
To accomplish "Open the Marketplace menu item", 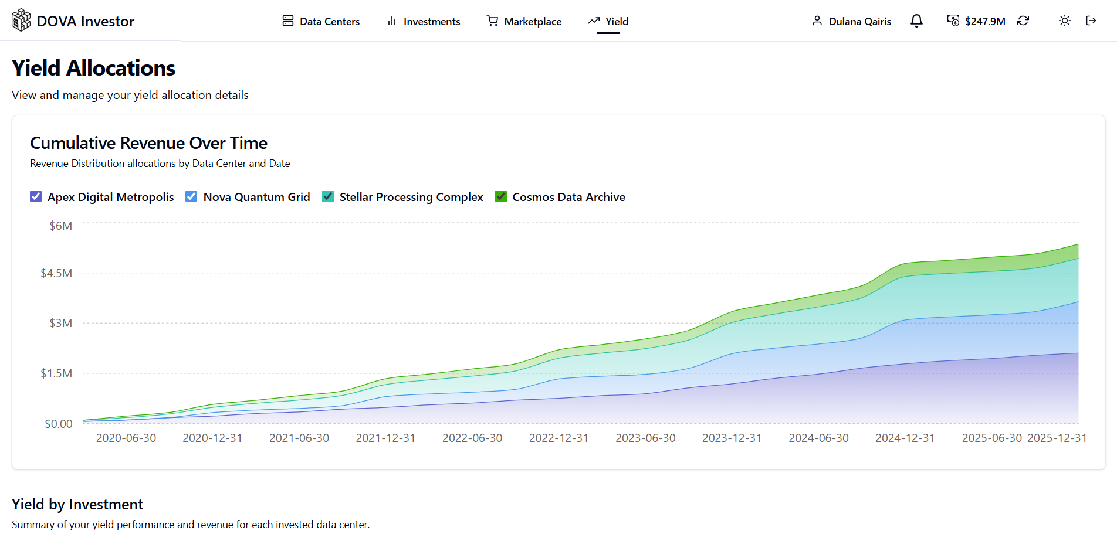I will [532, 21].
